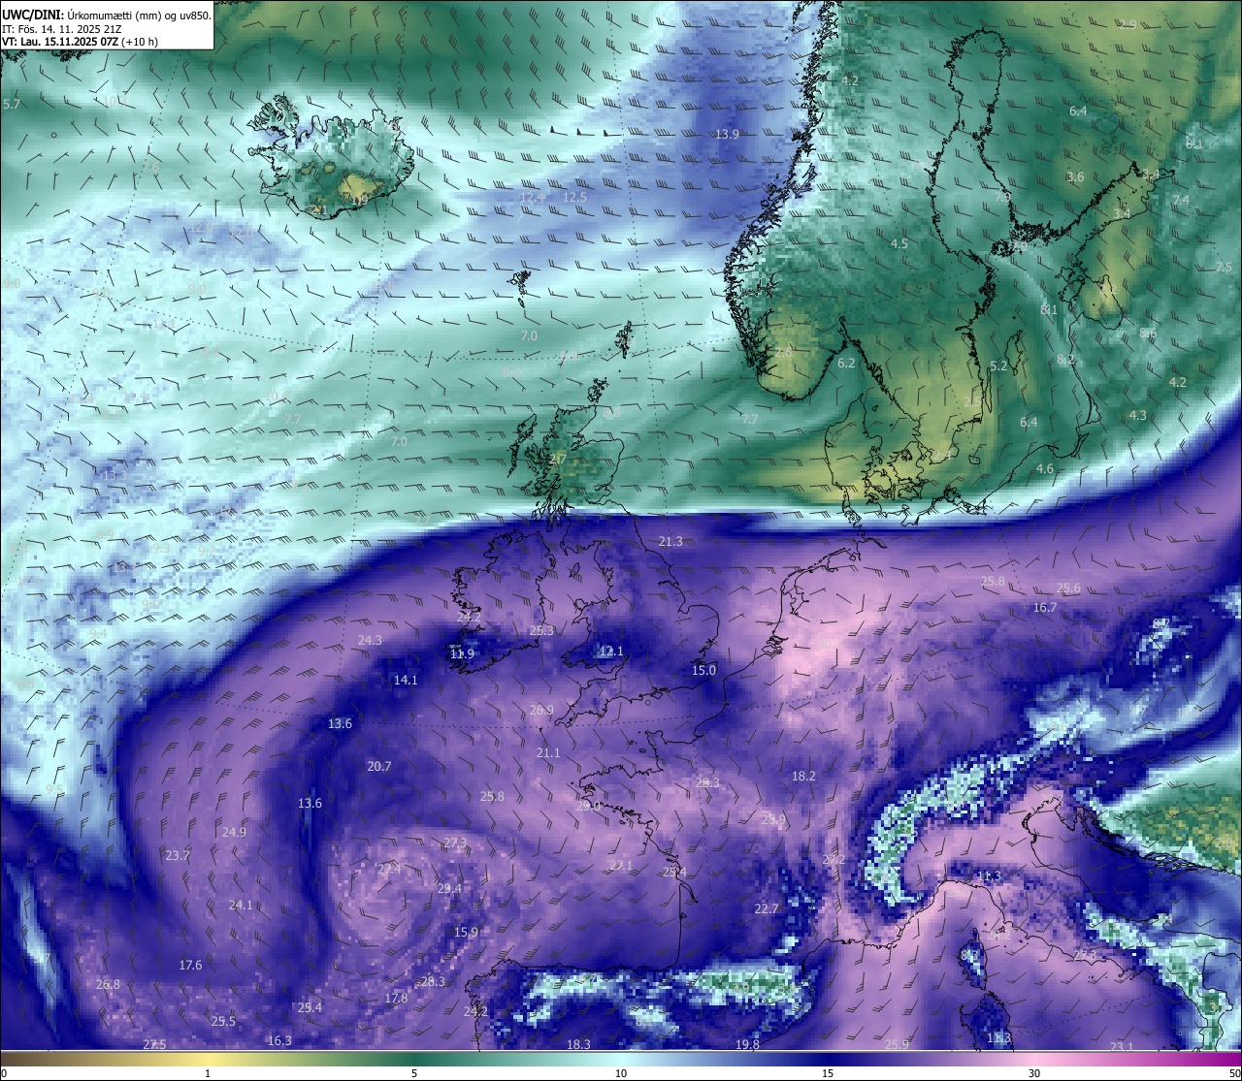Click the '15' tick label on the colour scale
Screen dimensions: 1242x1081
[828, 1073]
